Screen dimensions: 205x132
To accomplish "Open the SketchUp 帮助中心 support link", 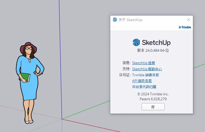I will [147, 69].
